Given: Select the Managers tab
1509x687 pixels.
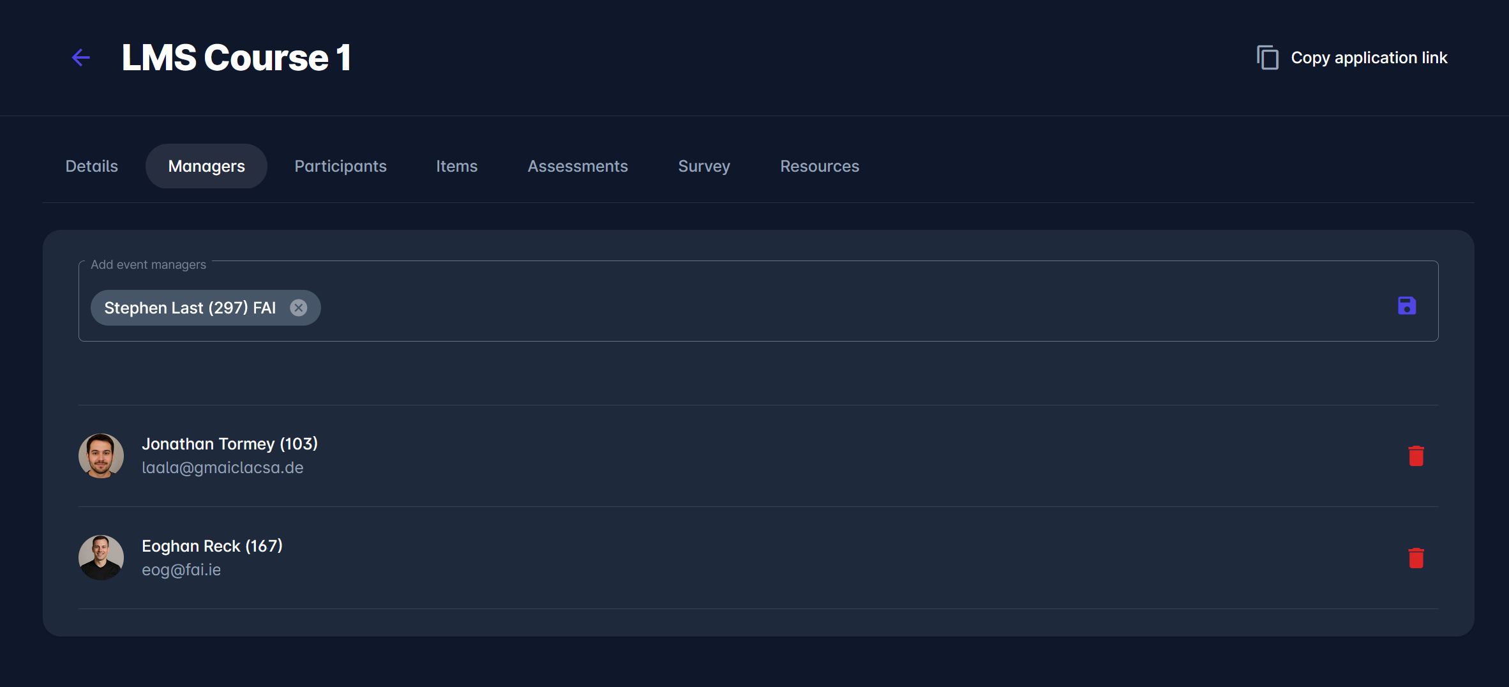Looking at the screenshot, I should point(206,166).
